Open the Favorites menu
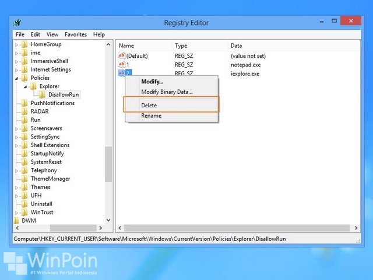 (x=76, y=34)
